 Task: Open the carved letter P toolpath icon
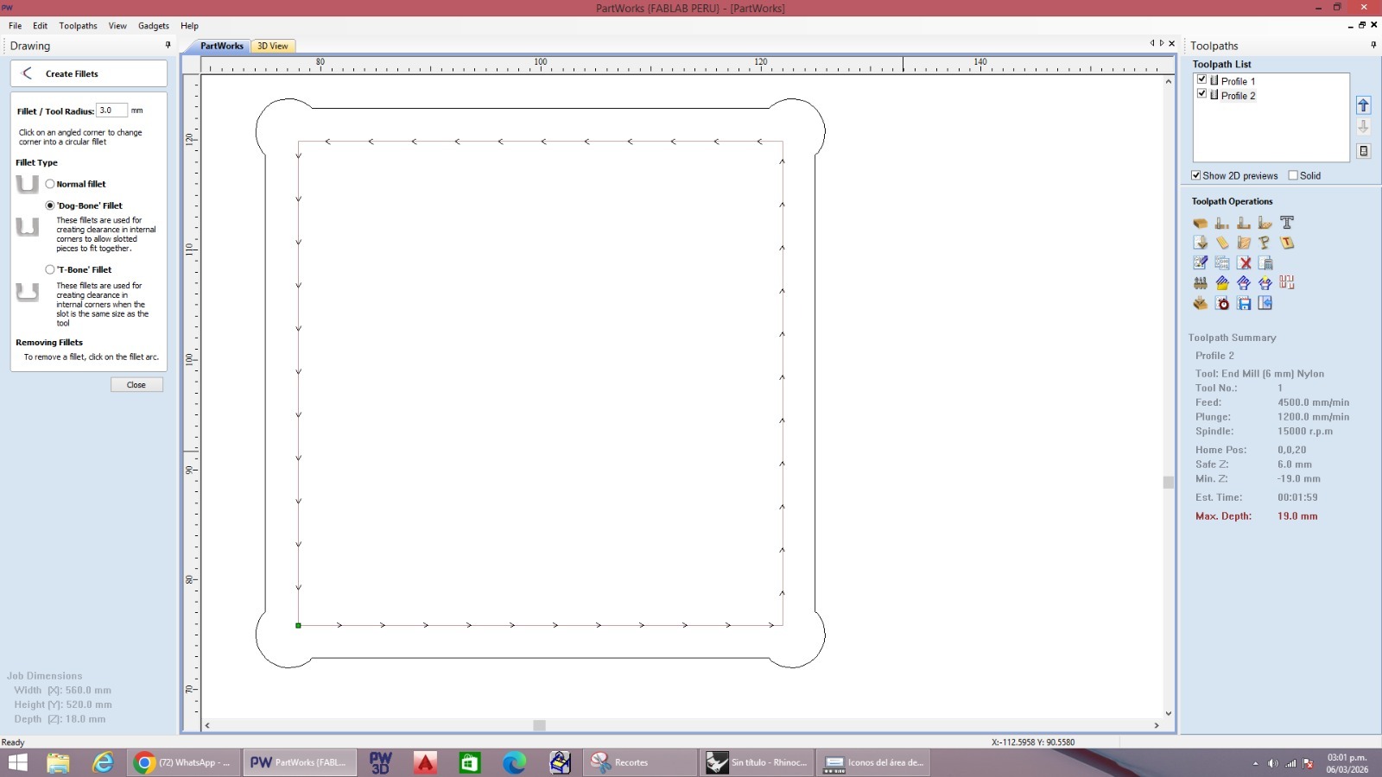point(1265,243)
